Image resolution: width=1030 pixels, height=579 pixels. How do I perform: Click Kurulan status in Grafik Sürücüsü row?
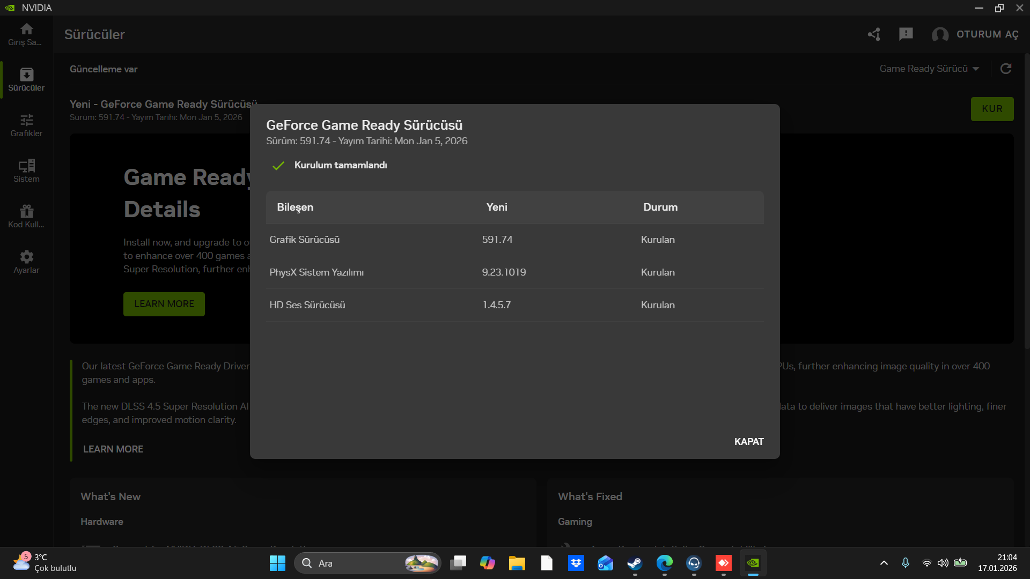pos(658,240)
